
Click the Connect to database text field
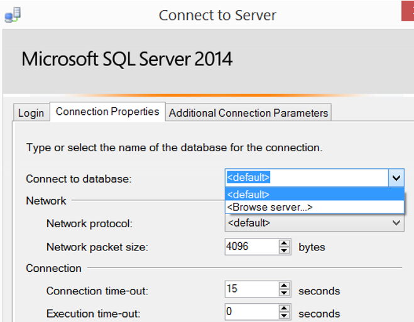pos(307,178)
